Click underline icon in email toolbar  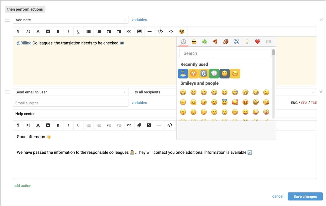coord(78,125)
